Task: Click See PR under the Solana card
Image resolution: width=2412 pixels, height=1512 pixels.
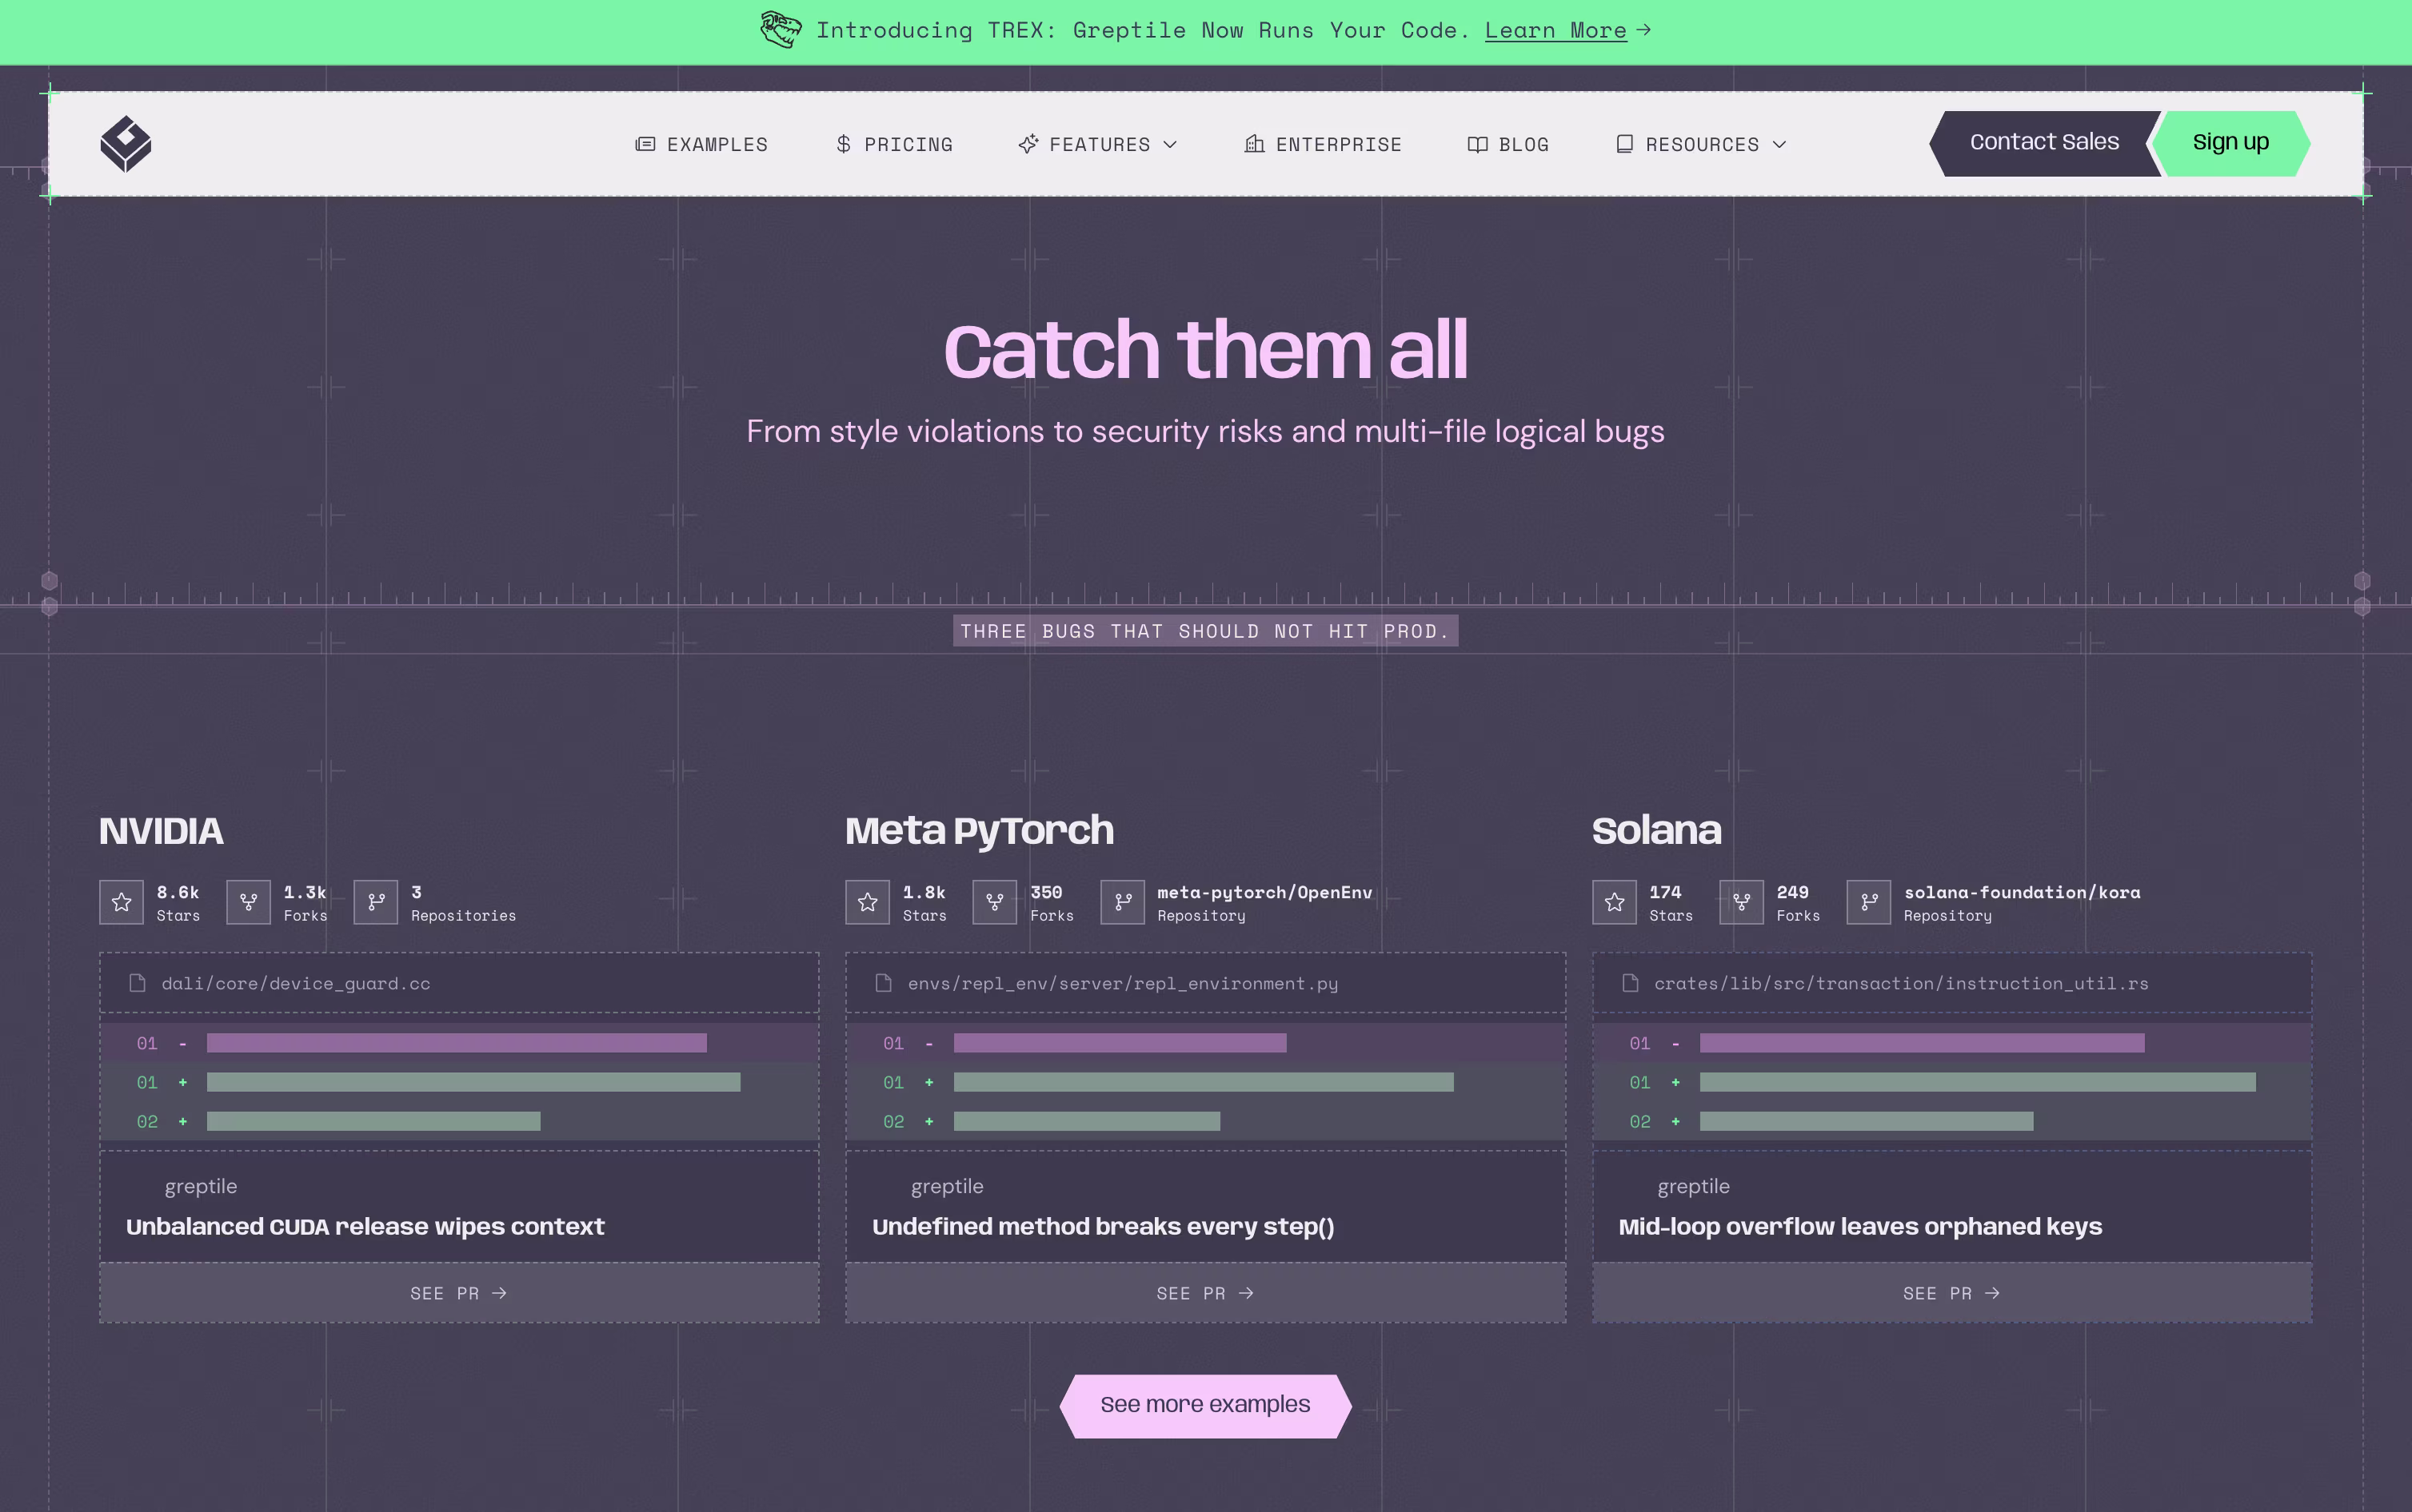Action: 1952,1293
